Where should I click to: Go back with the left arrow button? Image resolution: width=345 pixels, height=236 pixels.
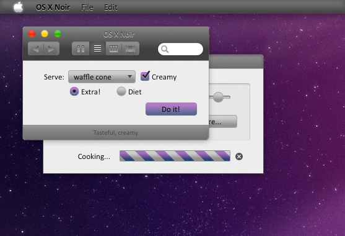[36, 48]
